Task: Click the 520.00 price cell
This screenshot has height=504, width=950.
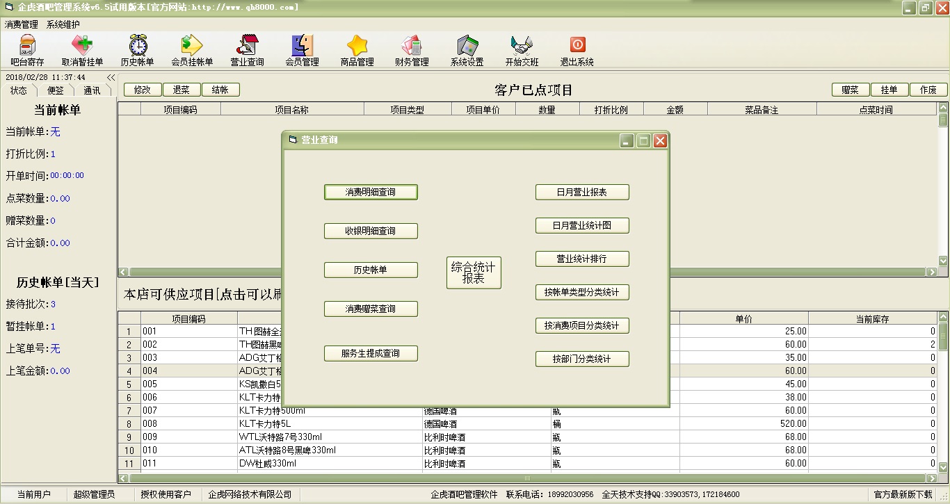Action: point(744,423)
